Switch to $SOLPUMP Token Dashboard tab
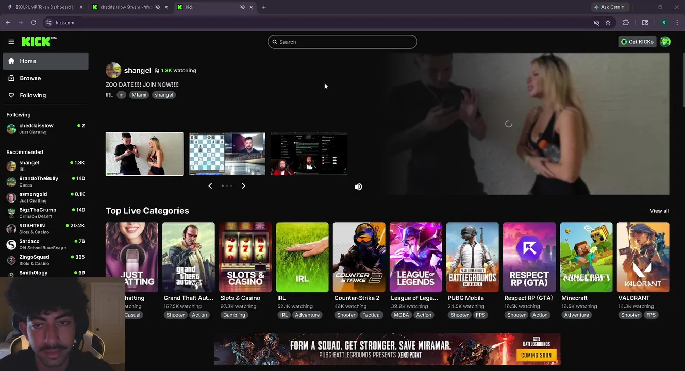Image resolution: width=685 pixels, height=371 pixels. click(43, 7)
